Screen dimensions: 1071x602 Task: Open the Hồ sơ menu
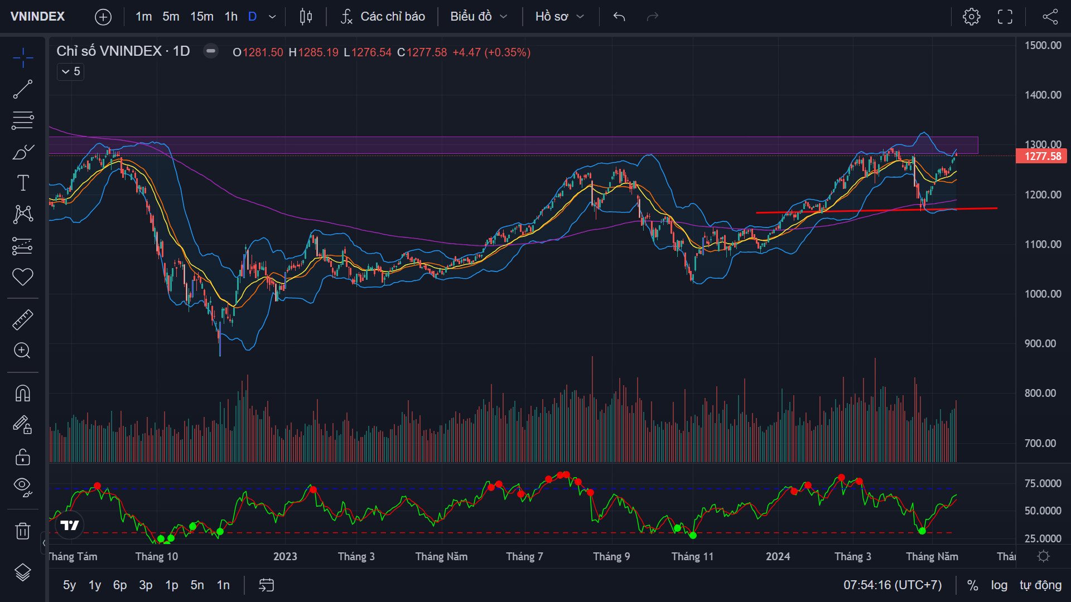coord(559,17)
